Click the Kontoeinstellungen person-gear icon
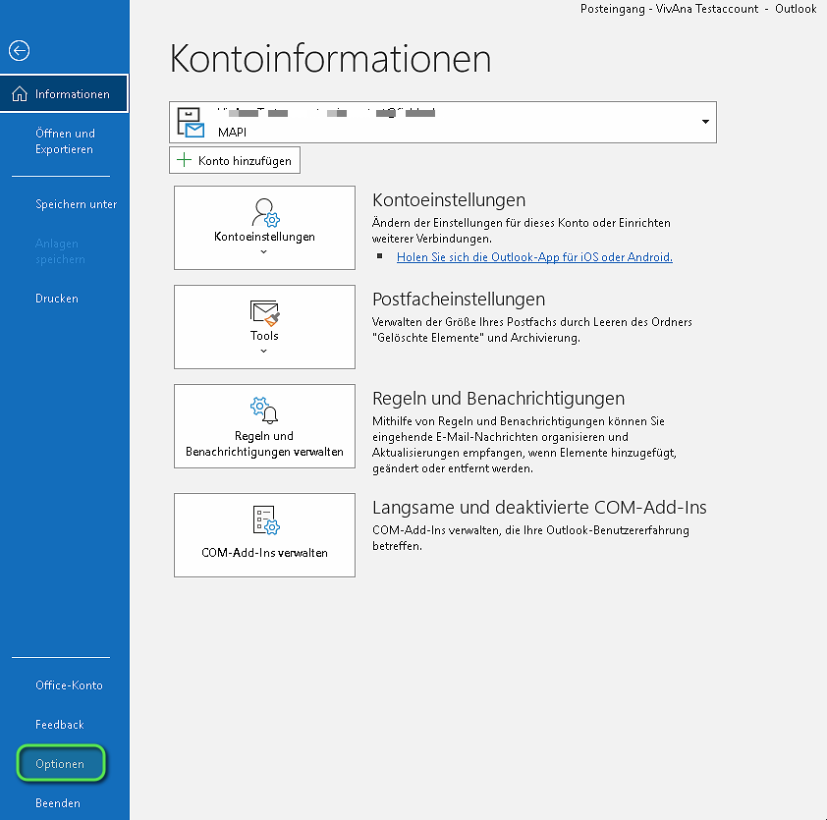The width and height of the screenshot is (827, 820). [x=264, y=213]
